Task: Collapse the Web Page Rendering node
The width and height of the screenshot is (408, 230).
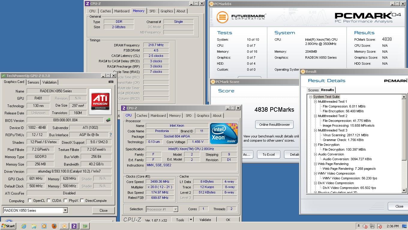Action: click(x=315, y=164)
